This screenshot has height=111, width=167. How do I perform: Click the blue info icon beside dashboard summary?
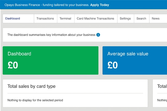coord(98,35)
